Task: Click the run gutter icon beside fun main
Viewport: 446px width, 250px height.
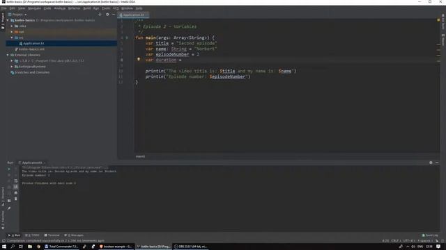Action: 127,37
